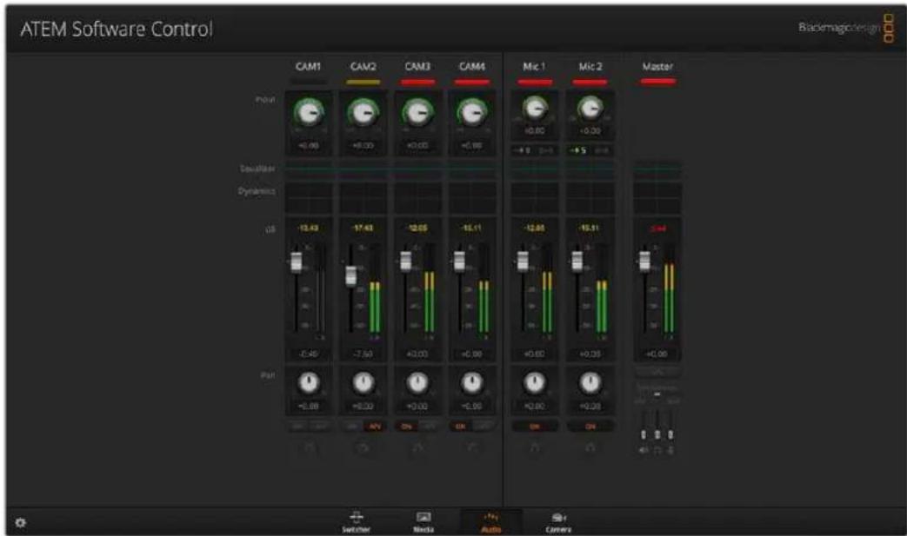
Task: Click the CAM3 pan knob
Action: pyautogui.click(x=417, y=382)
